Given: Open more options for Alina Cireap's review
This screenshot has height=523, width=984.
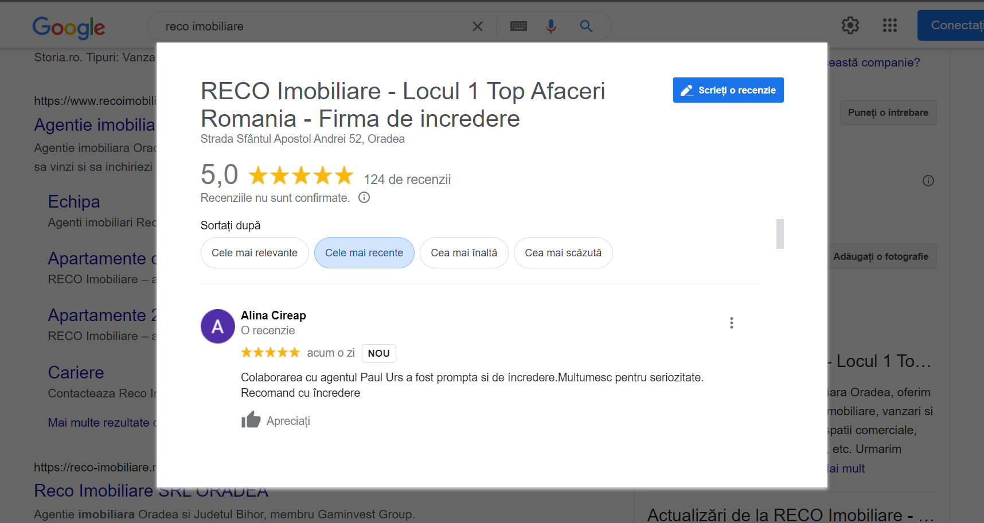Looking at the screenshot, I should point(731,323).
